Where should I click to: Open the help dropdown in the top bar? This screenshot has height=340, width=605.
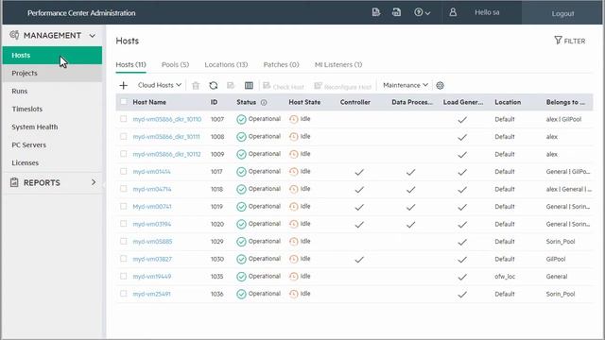[x=423, y=12]
